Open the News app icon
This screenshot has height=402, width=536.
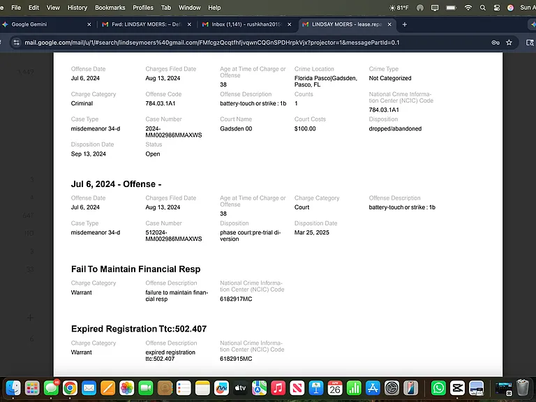pyautogui.click(x=297, y=388)
